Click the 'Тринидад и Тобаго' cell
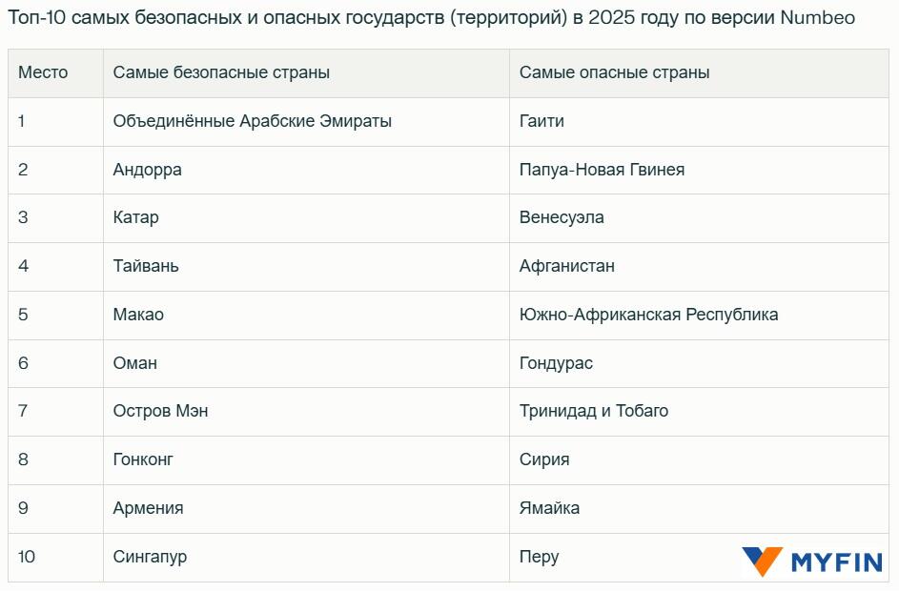899x592 pixels. tap(593, 411)
